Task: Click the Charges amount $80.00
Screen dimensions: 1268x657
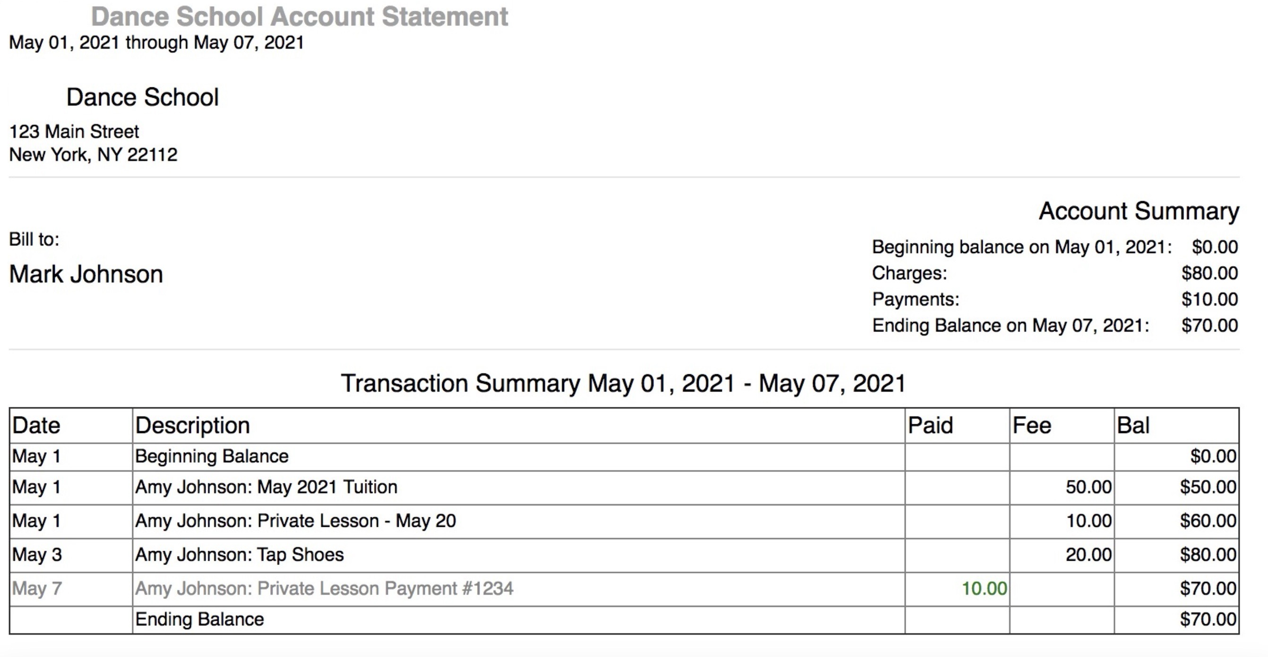Action: click(x=1209, y=273)
